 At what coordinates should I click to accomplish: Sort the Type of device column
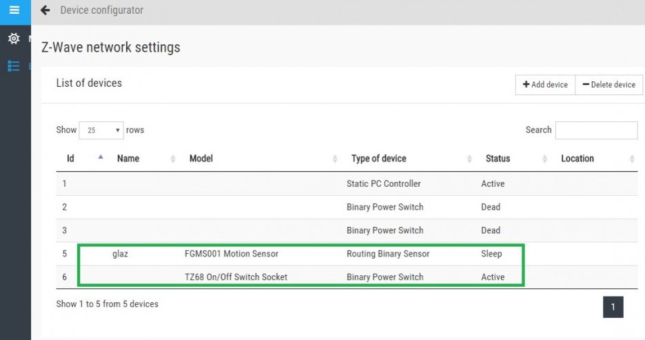coord(469,159)
